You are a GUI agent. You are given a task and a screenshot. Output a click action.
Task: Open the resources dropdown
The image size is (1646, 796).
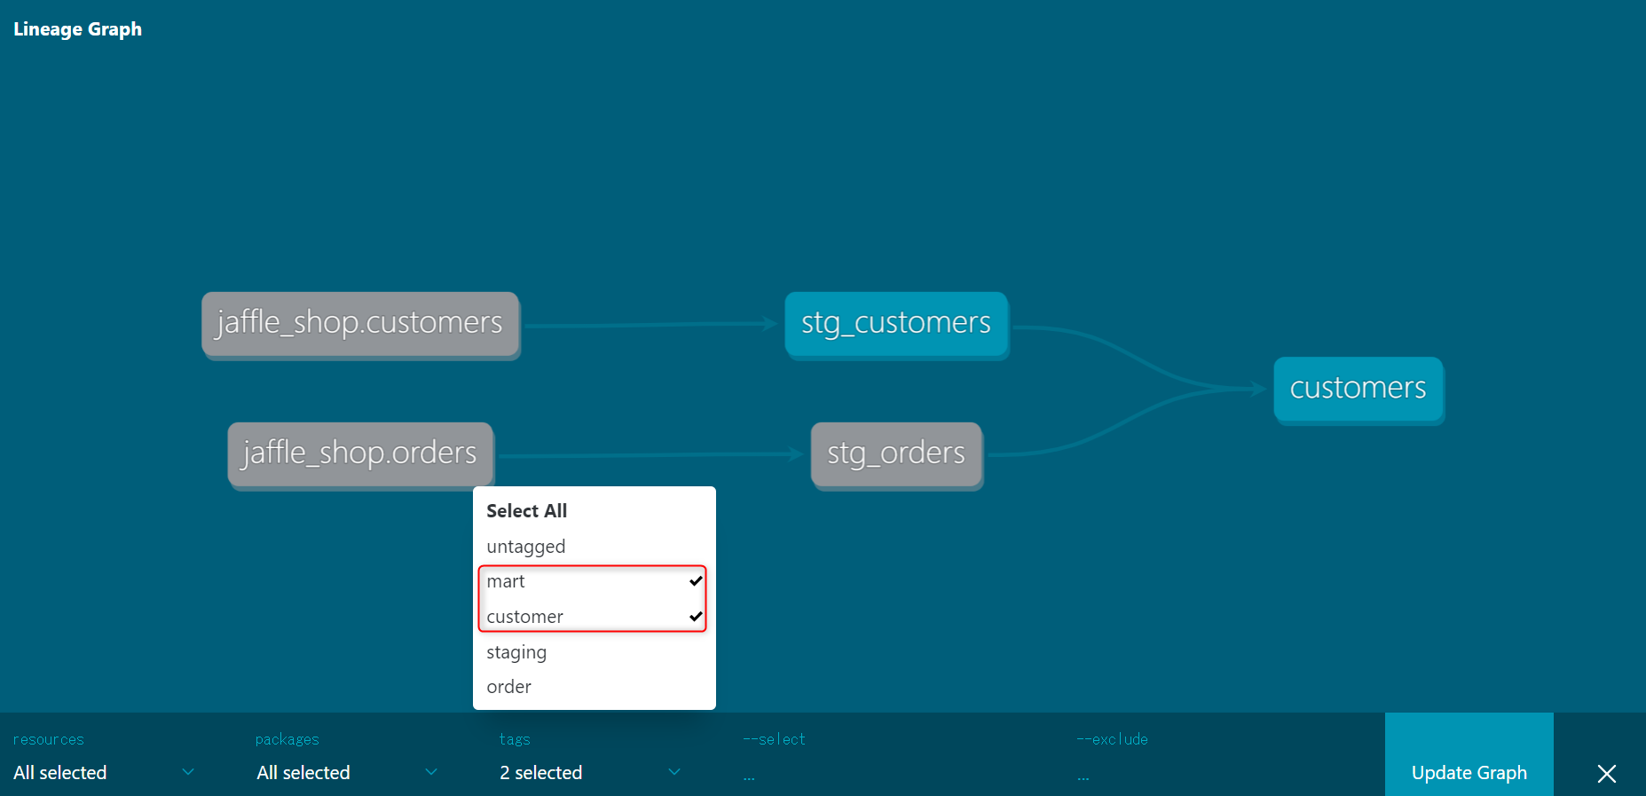(104, 773)
